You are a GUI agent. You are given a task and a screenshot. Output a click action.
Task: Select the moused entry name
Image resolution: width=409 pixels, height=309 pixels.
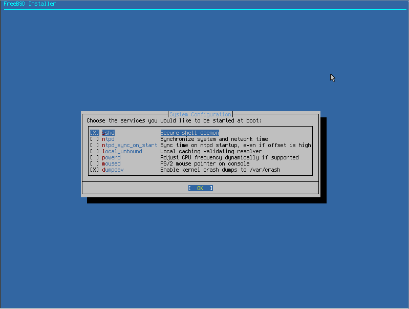coord(112,164)
